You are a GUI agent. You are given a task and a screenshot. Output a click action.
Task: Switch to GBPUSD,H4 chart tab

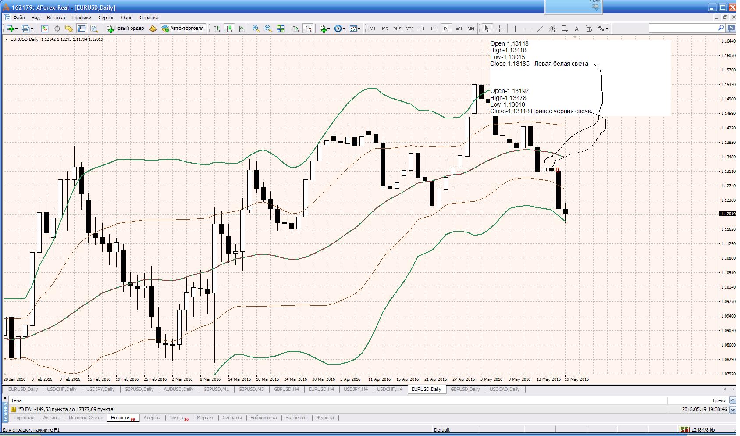click(286, 389)
